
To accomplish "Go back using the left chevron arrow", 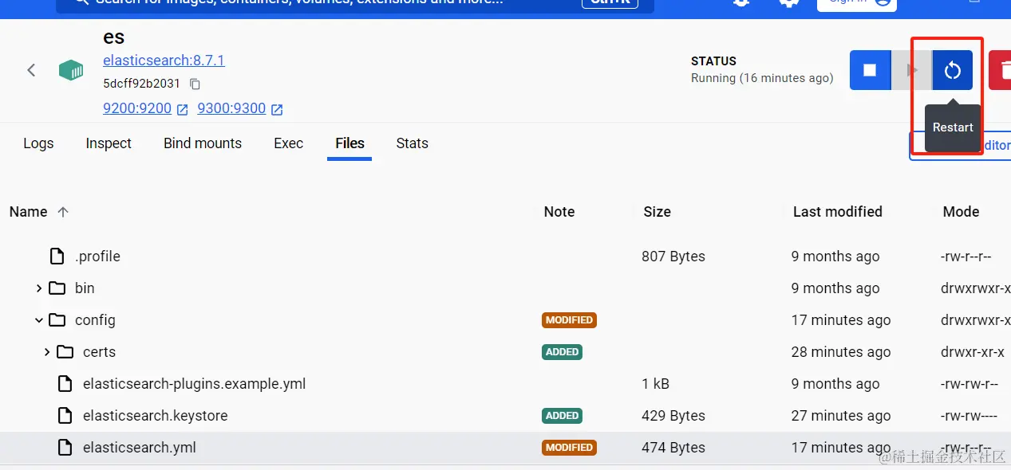I will click(x=31, y=70).
